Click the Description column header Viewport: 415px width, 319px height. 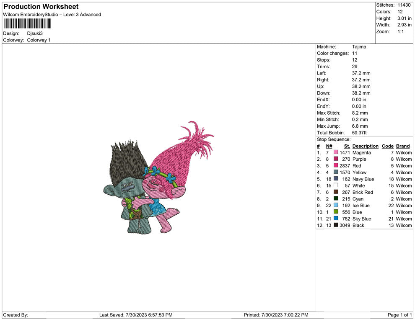[x=365, y=146]
